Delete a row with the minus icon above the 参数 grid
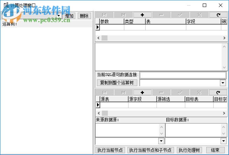The image size is (229, 155). point(161,15)
